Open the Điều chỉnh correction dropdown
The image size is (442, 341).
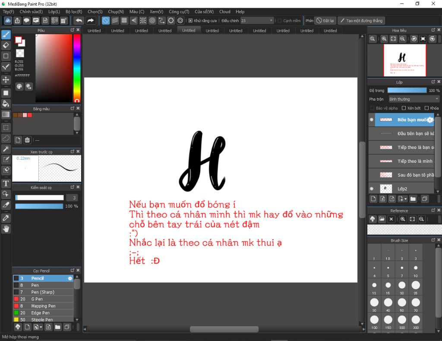click(x=257, y=21)
